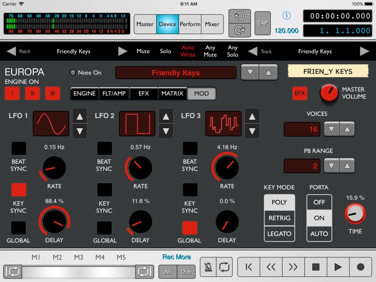Image resolution: width=376 pixels, height=282 pixels.
Task: Toggle Auto Write automation
Action: click(188, 51)
